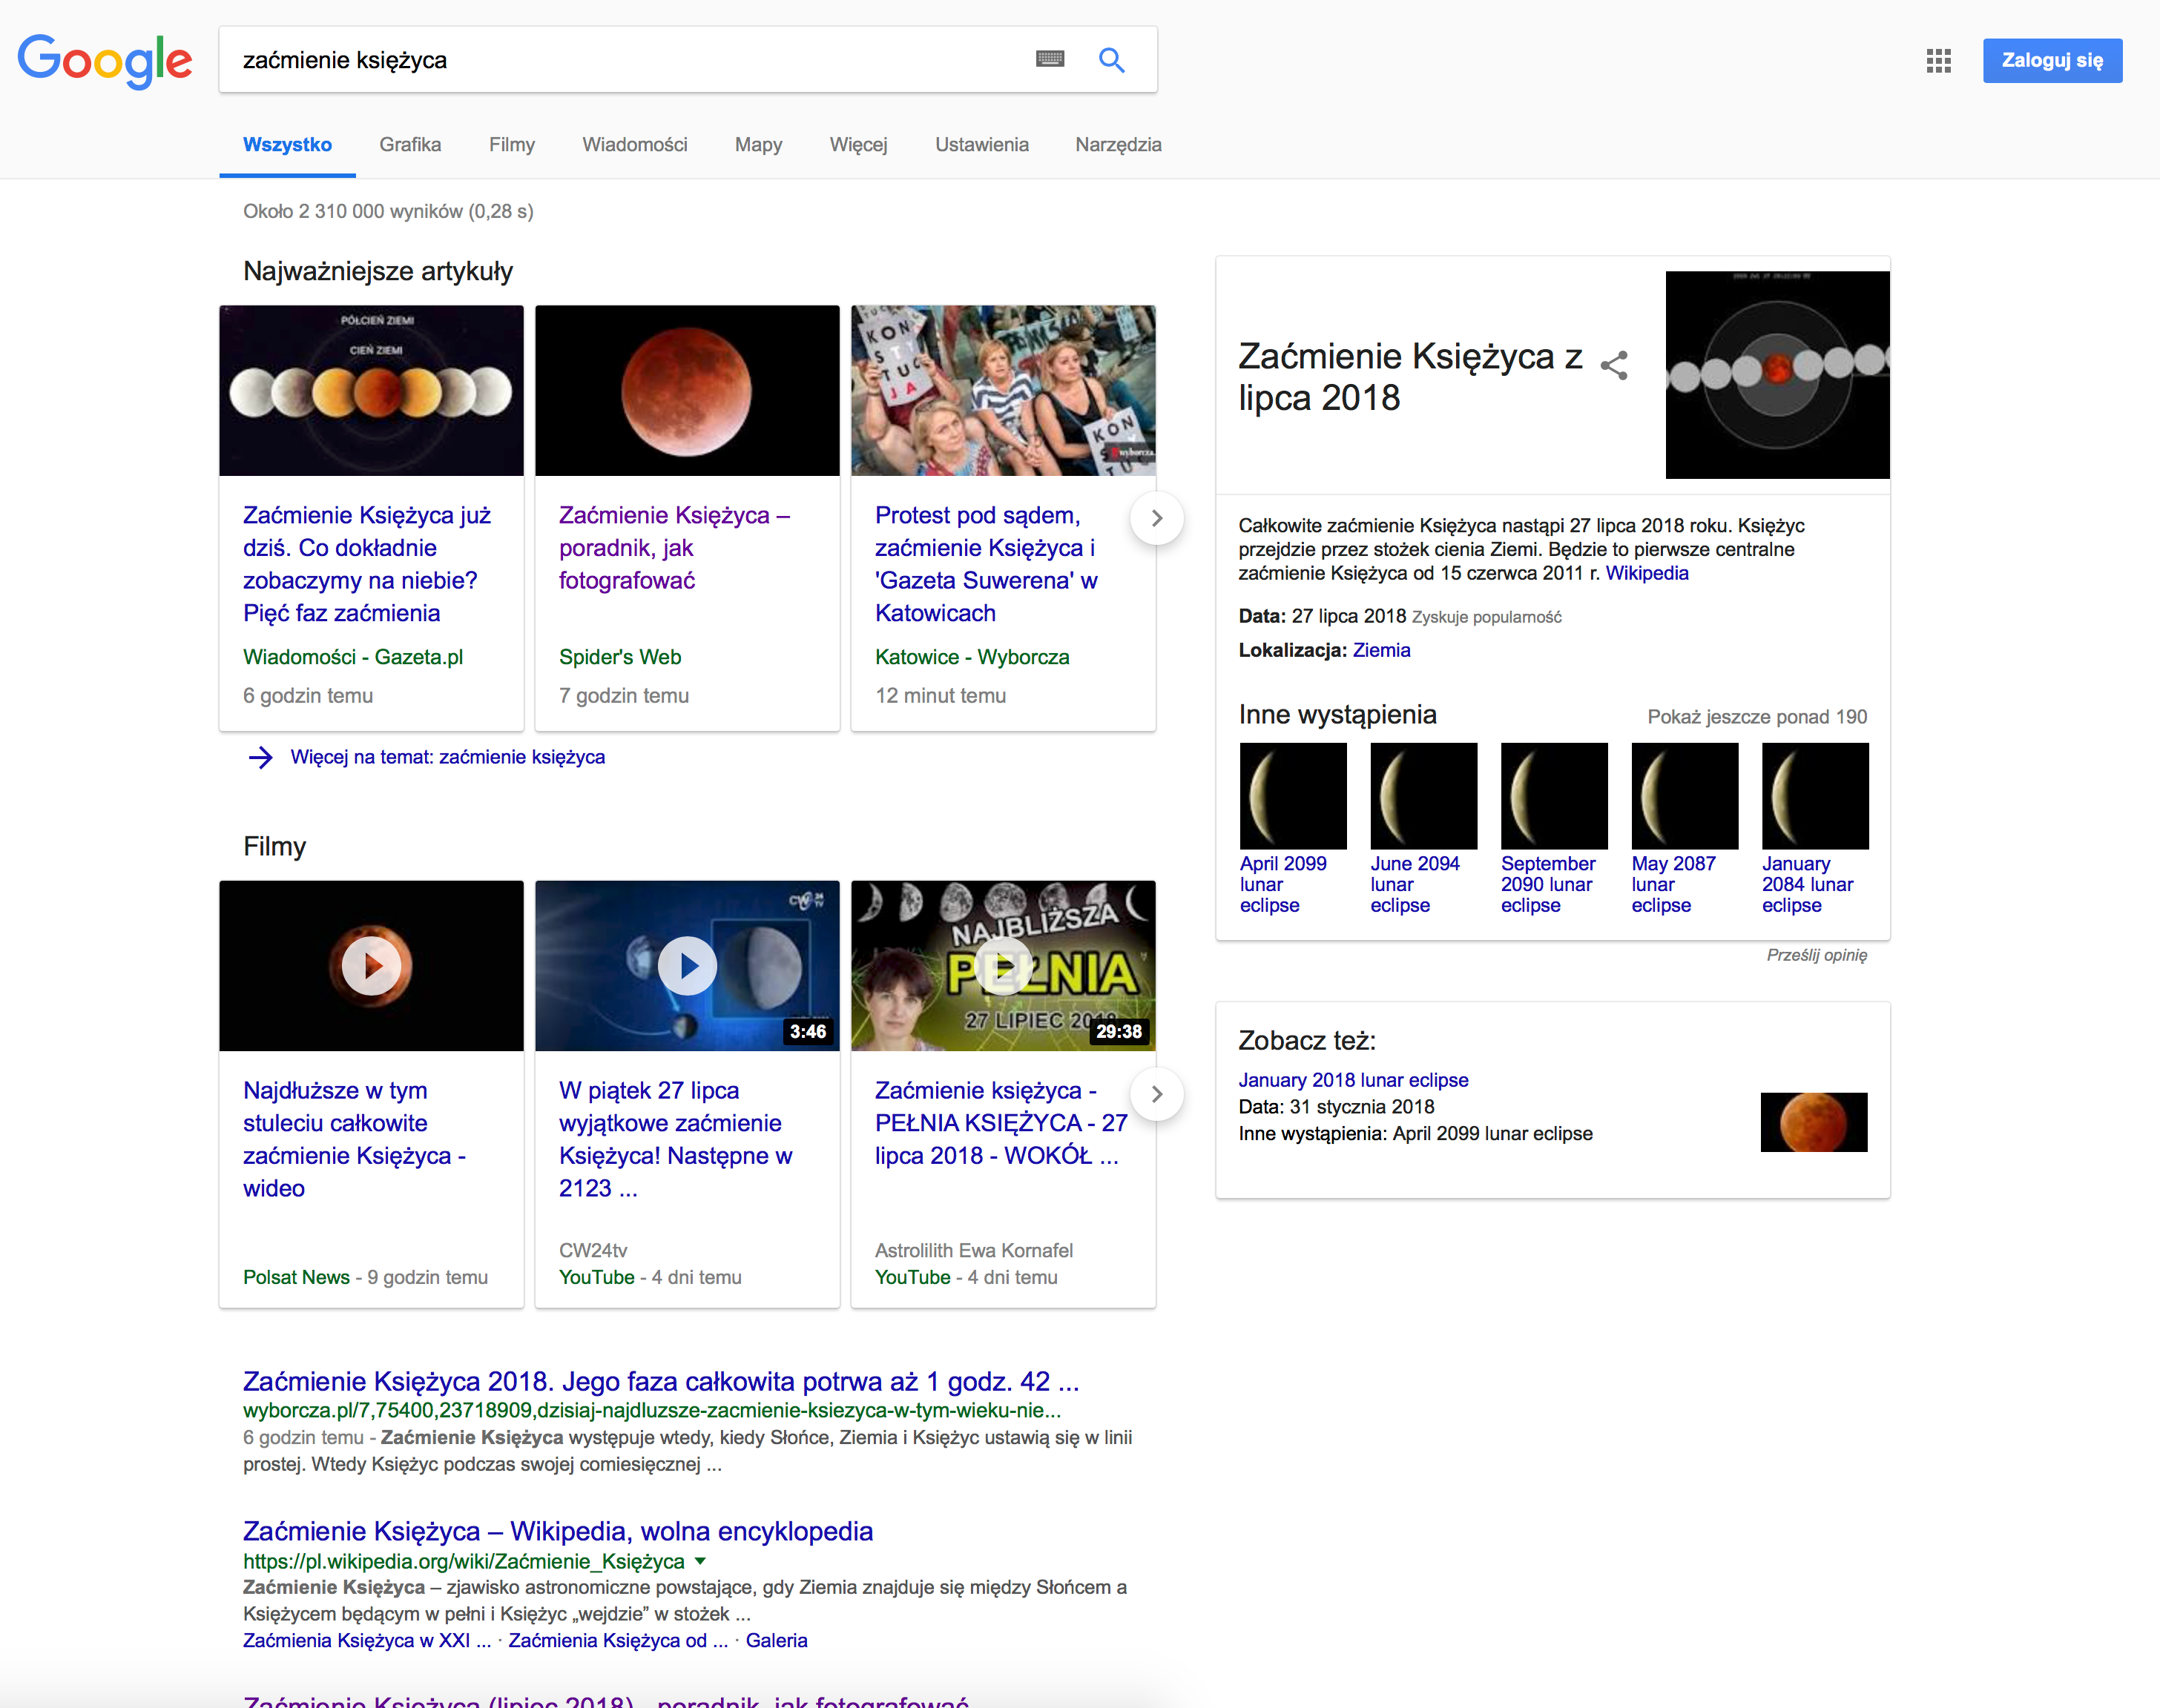Screen dimensions: 2160x1708
Task: Open the January 2084 lunar eclipse thumbnail
Action: [1815, 795]
